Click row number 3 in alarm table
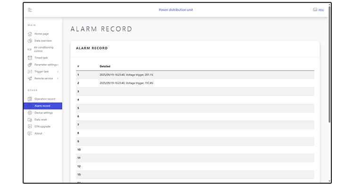Image resolution: width=354 pixels, height=187 pixels. tap(78, 91)
